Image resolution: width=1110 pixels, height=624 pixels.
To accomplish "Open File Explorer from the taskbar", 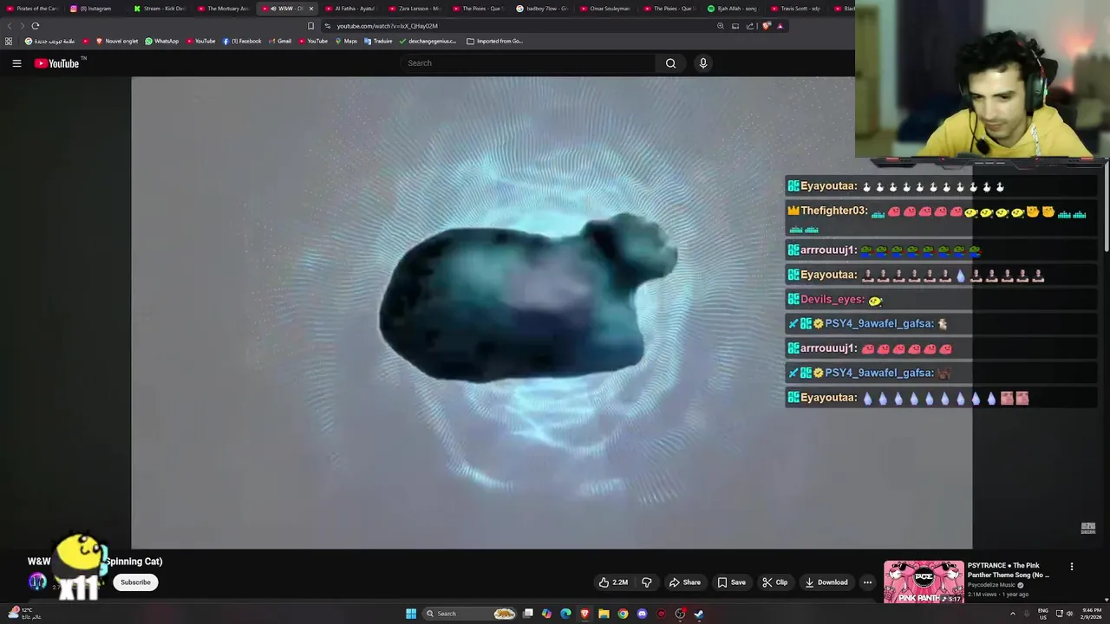I will click(604, 614).
